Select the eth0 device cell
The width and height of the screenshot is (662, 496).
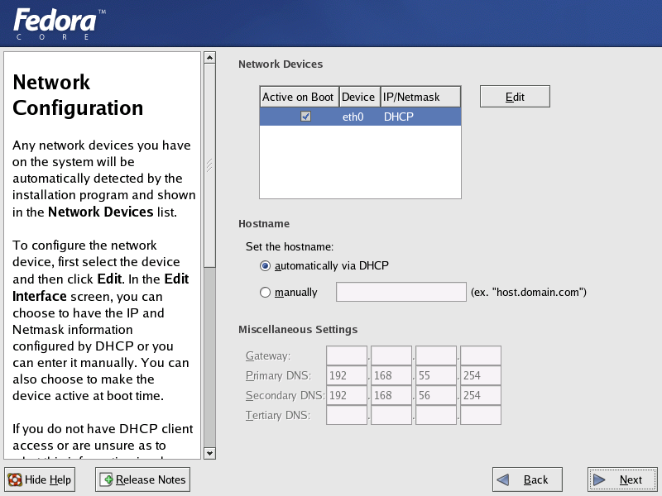click(x=353, y=117)
